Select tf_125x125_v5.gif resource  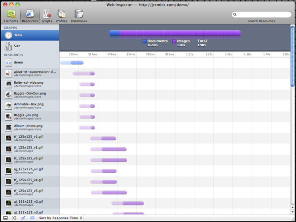coord(30,192)
